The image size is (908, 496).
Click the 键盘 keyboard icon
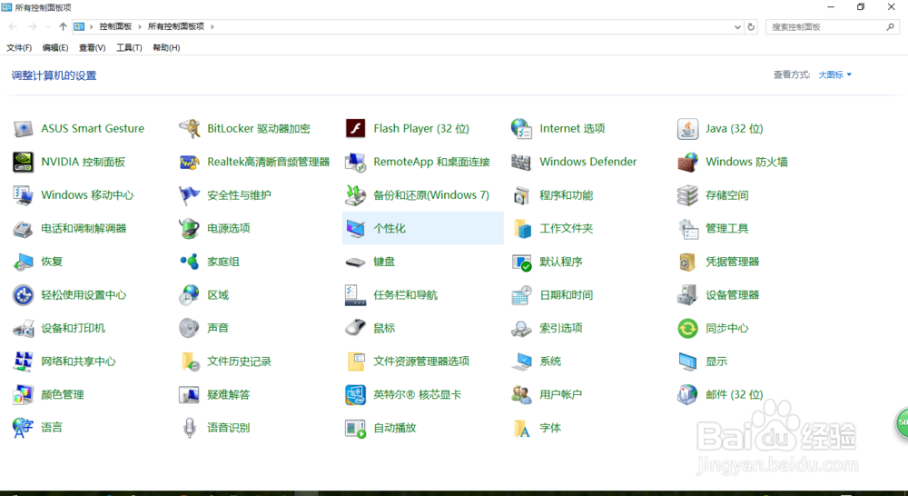click(x=355, y=262)
